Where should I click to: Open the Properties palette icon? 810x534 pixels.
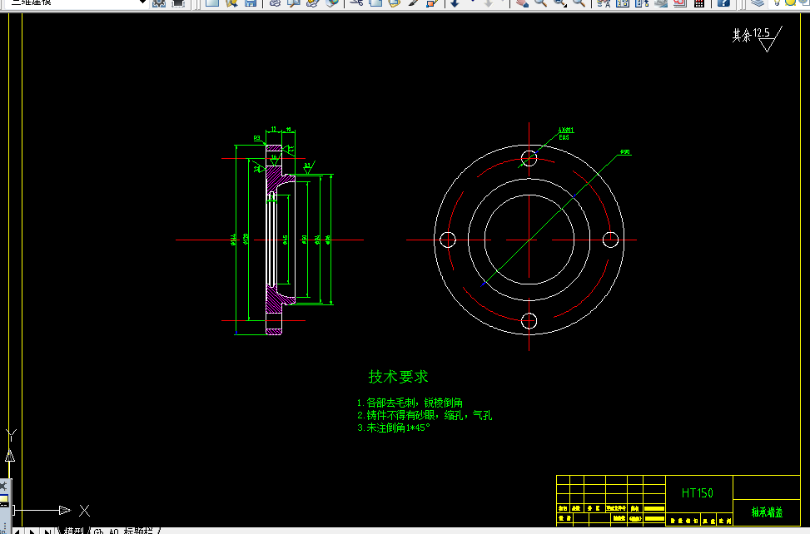tap(604, 2)
